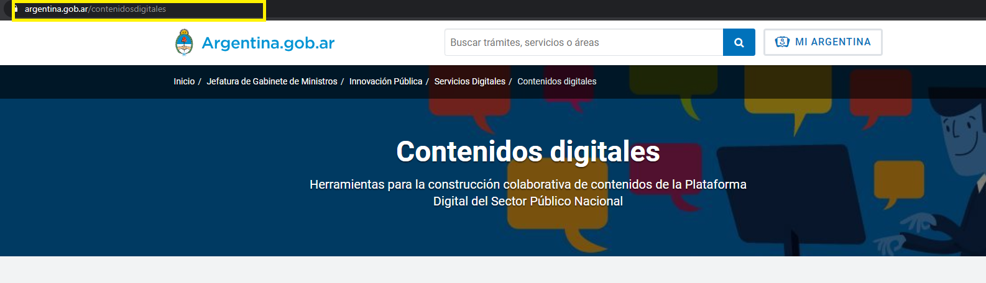Image resolution: width=986 pixels, height=283 pixels.
Task: Open the MI ARGENTINA button
Action: 822,42
